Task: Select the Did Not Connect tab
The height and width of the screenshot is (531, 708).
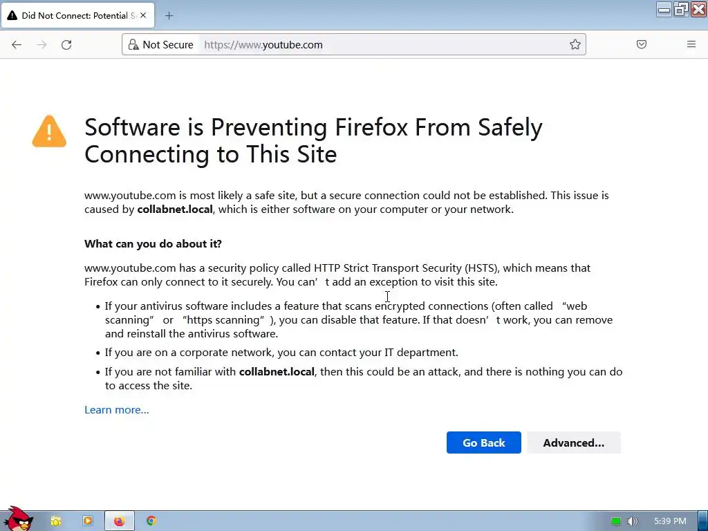Action: pos(77,15)
